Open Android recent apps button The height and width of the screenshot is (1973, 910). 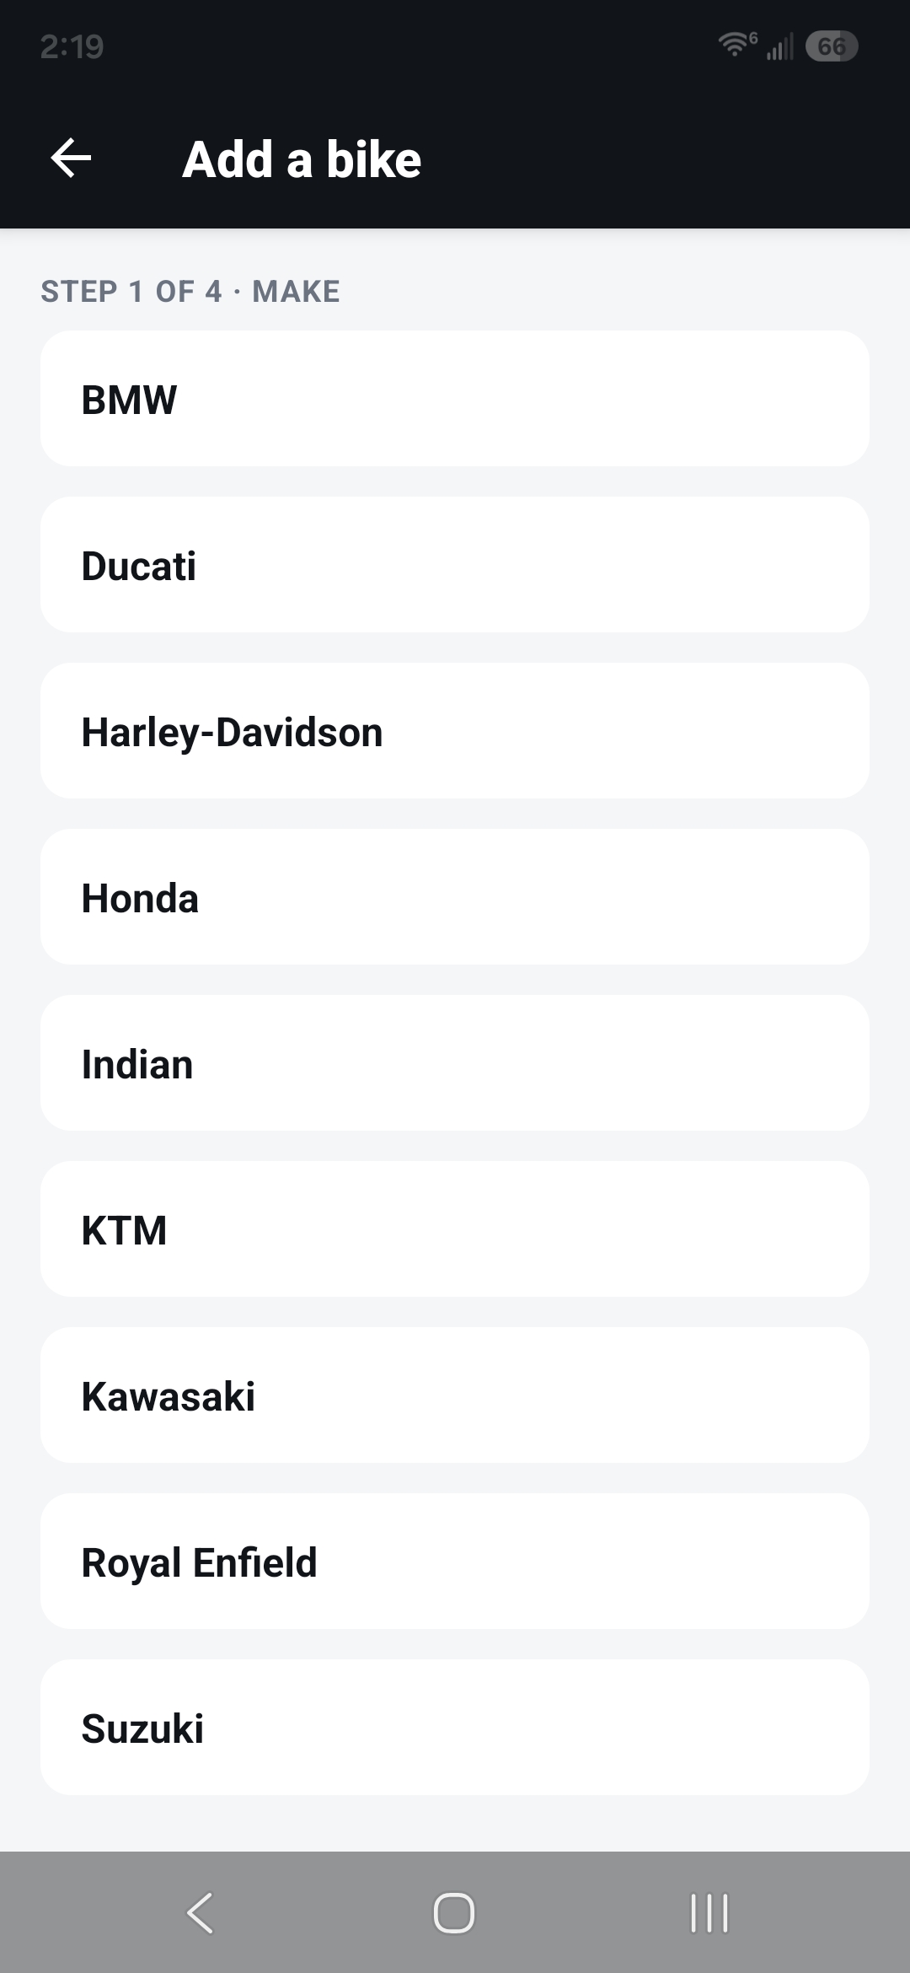(709, 1912)
